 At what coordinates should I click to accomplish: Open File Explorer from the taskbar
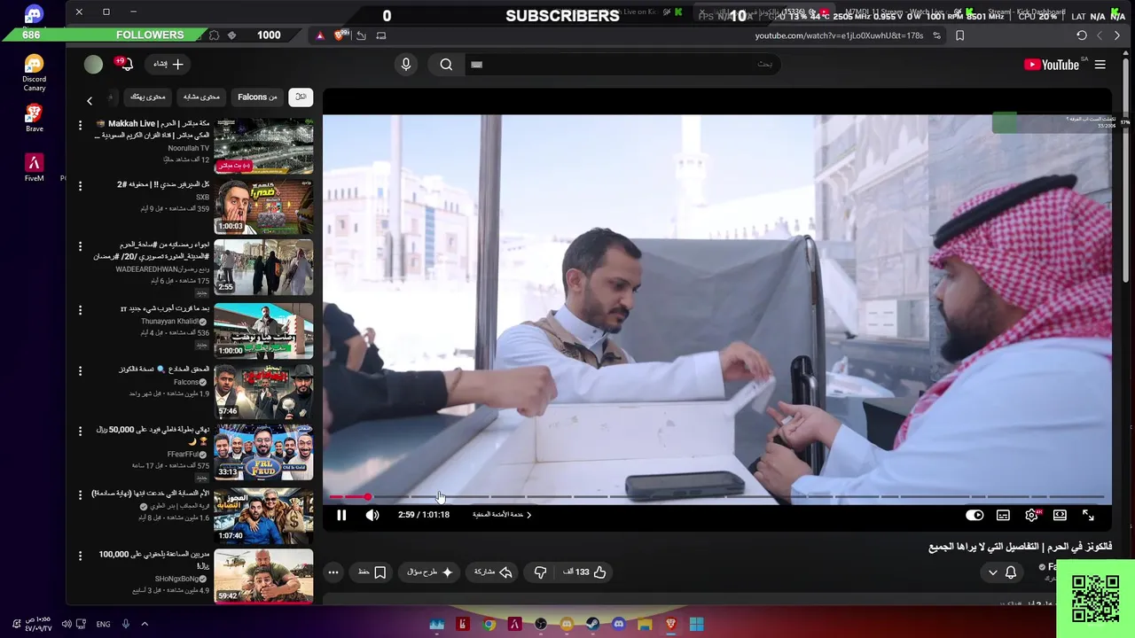(645, 624)
